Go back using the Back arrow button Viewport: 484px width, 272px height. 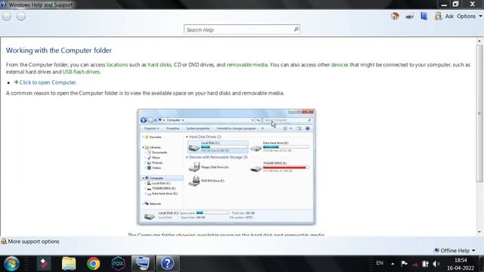tap(7, 17)
